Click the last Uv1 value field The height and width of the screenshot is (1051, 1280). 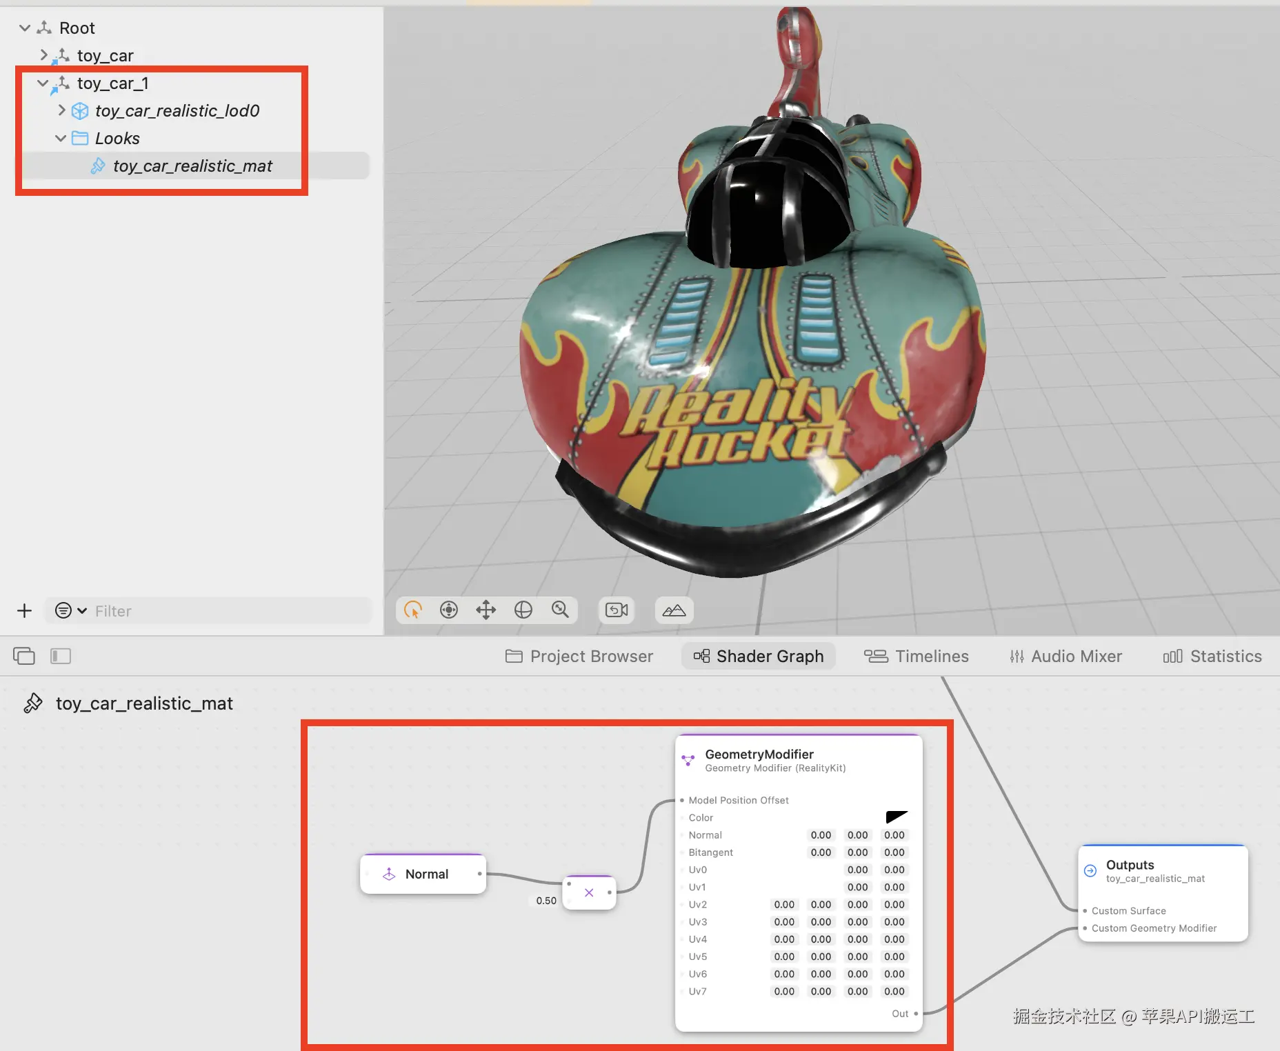[894, 887]
